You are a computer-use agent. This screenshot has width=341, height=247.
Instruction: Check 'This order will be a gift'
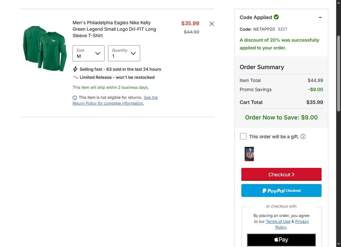tap(243, 136)
